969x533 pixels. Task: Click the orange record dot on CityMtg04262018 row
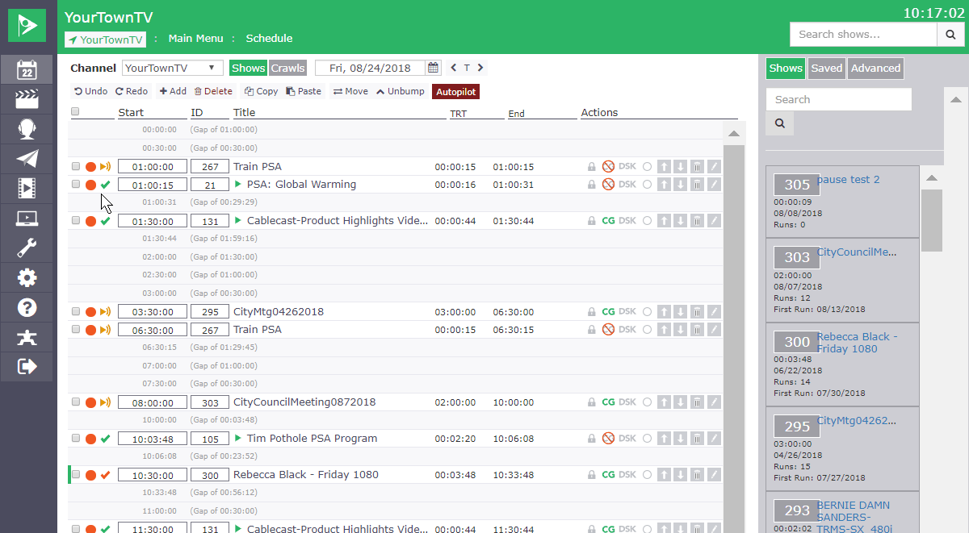pos(90,312)
